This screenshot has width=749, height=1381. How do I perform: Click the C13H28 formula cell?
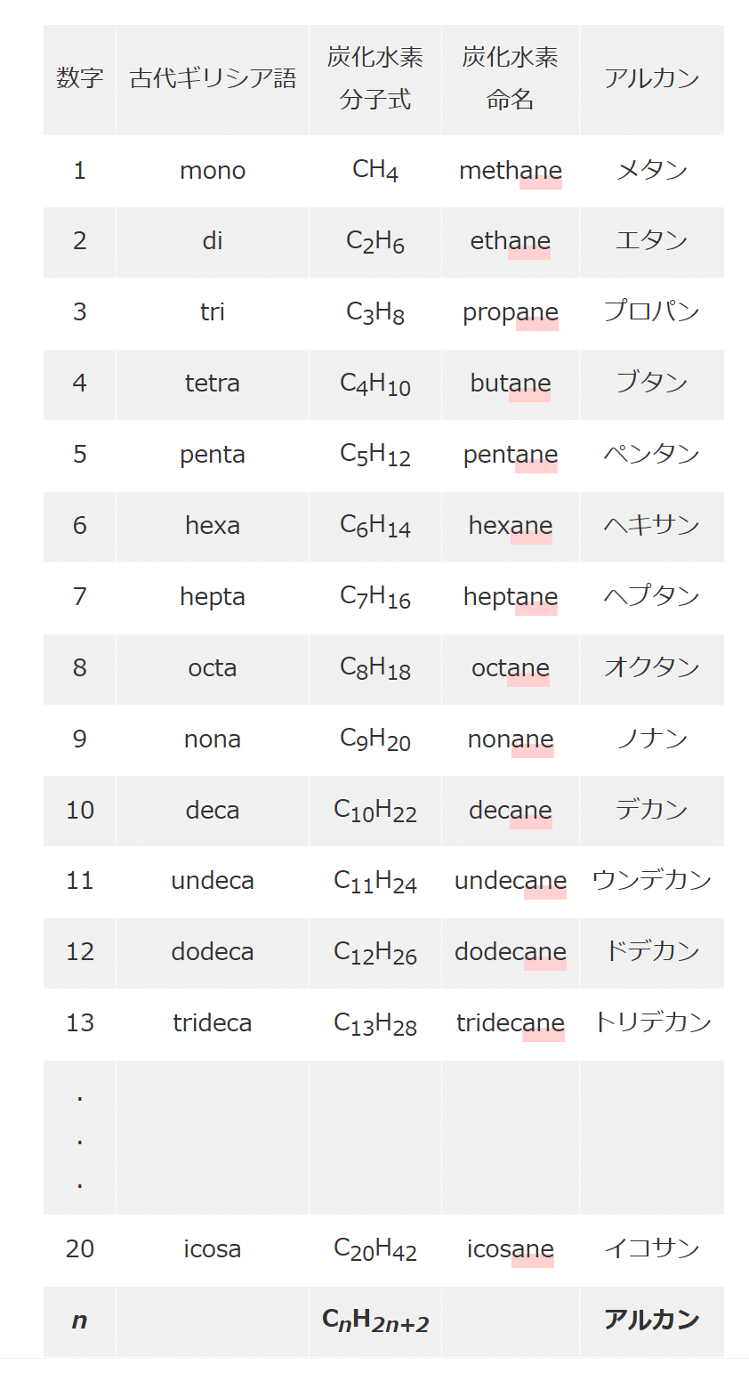coord(375,1024)
